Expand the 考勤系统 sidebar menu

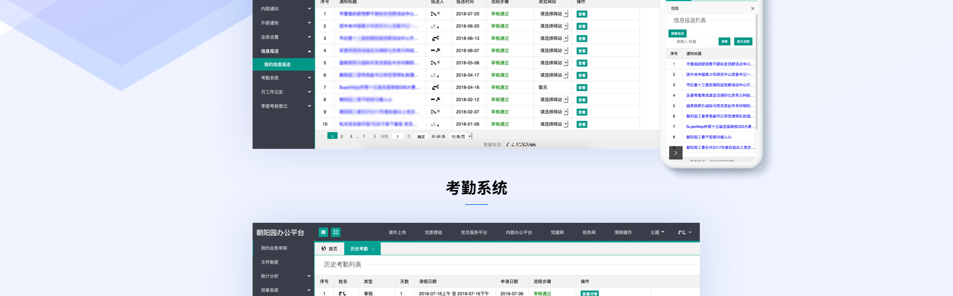coord(309,78)
